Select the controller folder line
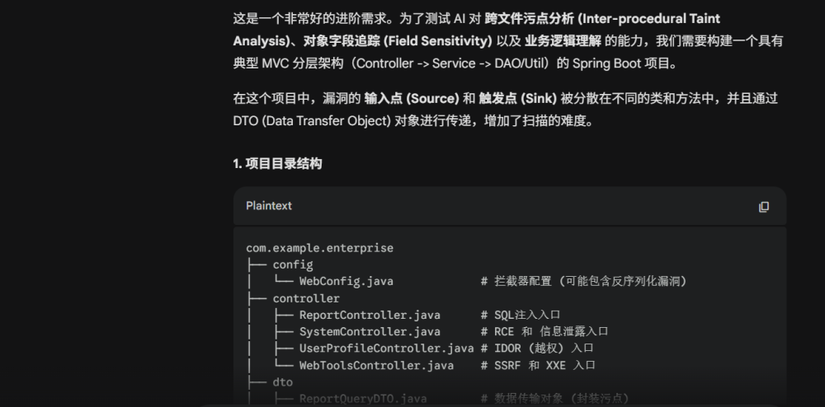Viewport: 825px width, 407px height. (306, 298)
